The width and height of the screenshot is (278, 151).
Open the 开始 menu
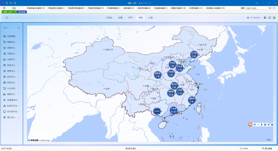pos(14,8)
